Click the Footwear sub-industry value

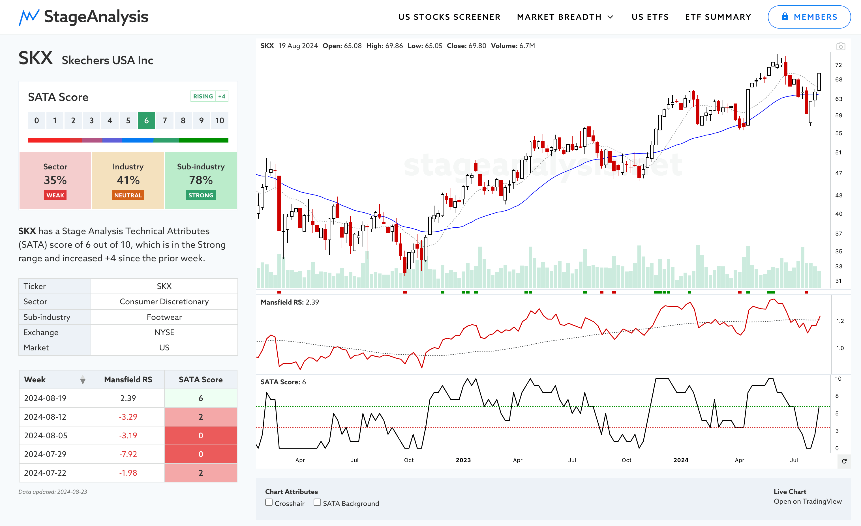(164, 317)
